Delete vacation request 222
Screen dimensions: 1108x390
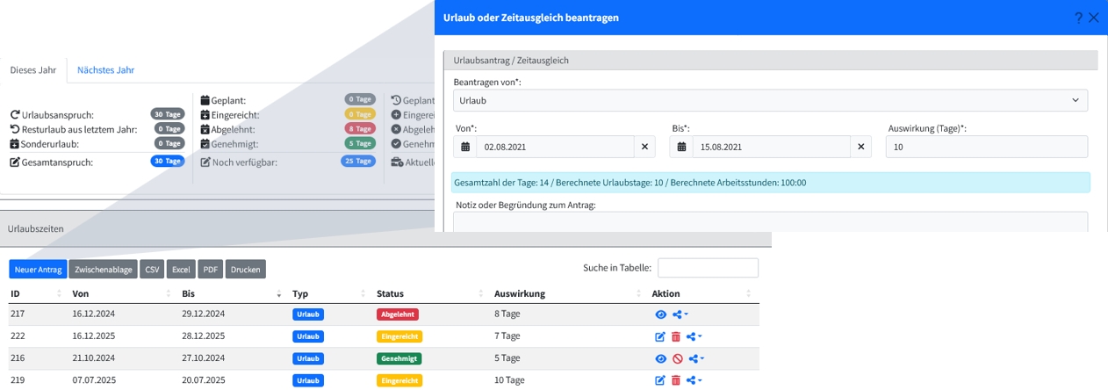[x=675, y=336]
